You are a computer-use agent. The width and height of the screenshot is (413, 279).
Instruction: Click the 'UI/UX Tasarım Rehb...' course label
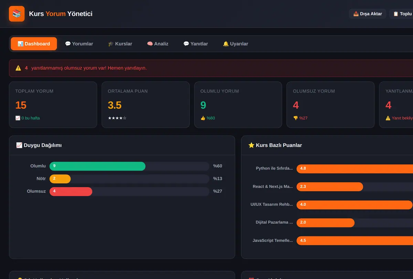tap(272, 205)
